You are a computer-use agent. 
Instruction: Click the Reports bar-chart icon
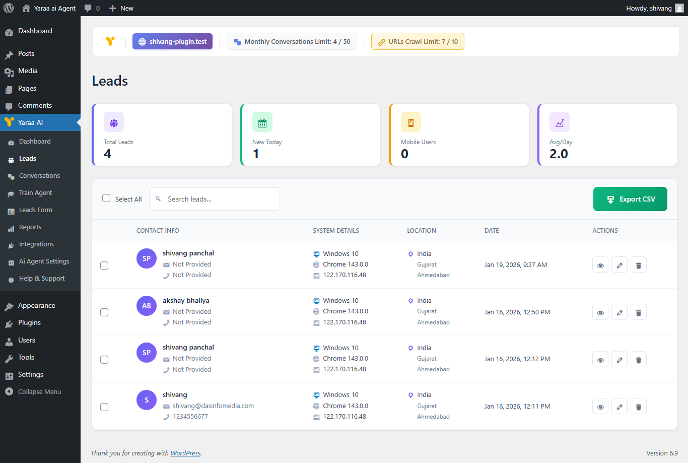click(x=10, y=227)
